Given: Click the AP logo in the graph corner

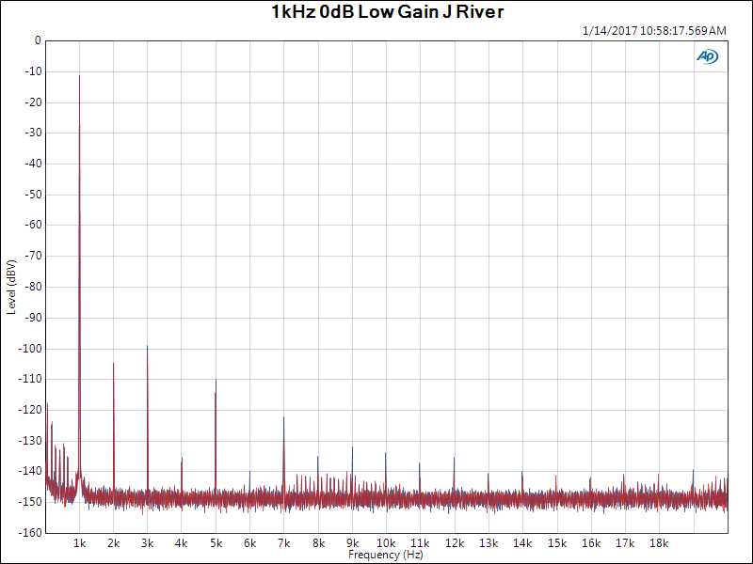Looking at the screenshot, I should pos(708,56).
